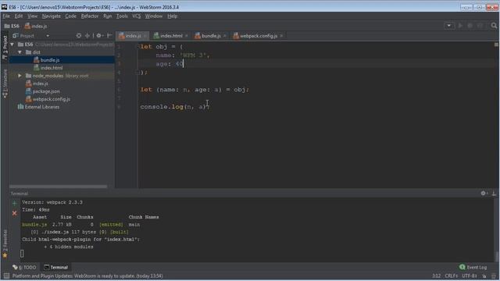Image resolution: width=500 pixels, height=281 pixels.
Task: Change the CRLF line separator setting
Action: (452, 276)
